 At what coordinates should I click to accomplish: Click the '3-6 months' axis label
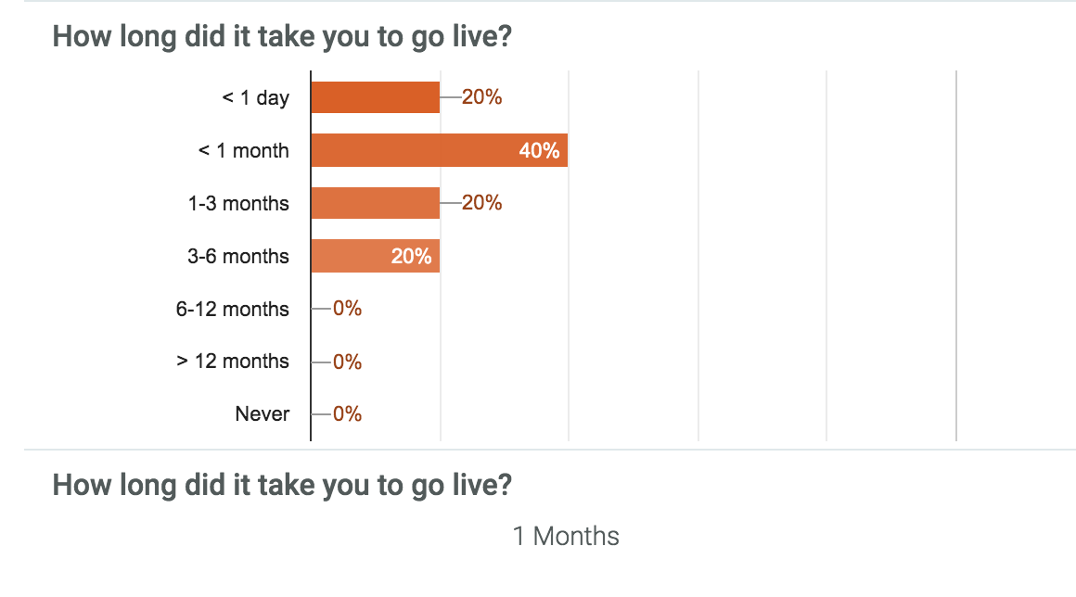[237, 256]
